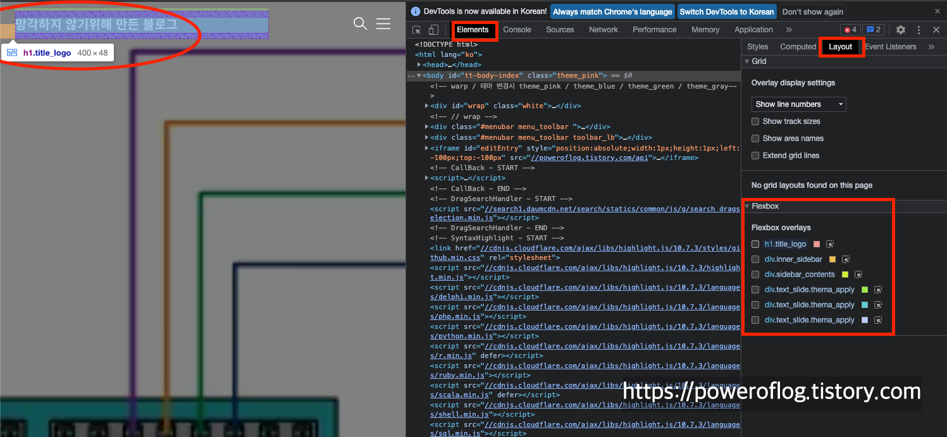The width and height of the screenshot is (947, 437).
Task: Open DevTools settings gear
Action: tap(901, 30)
